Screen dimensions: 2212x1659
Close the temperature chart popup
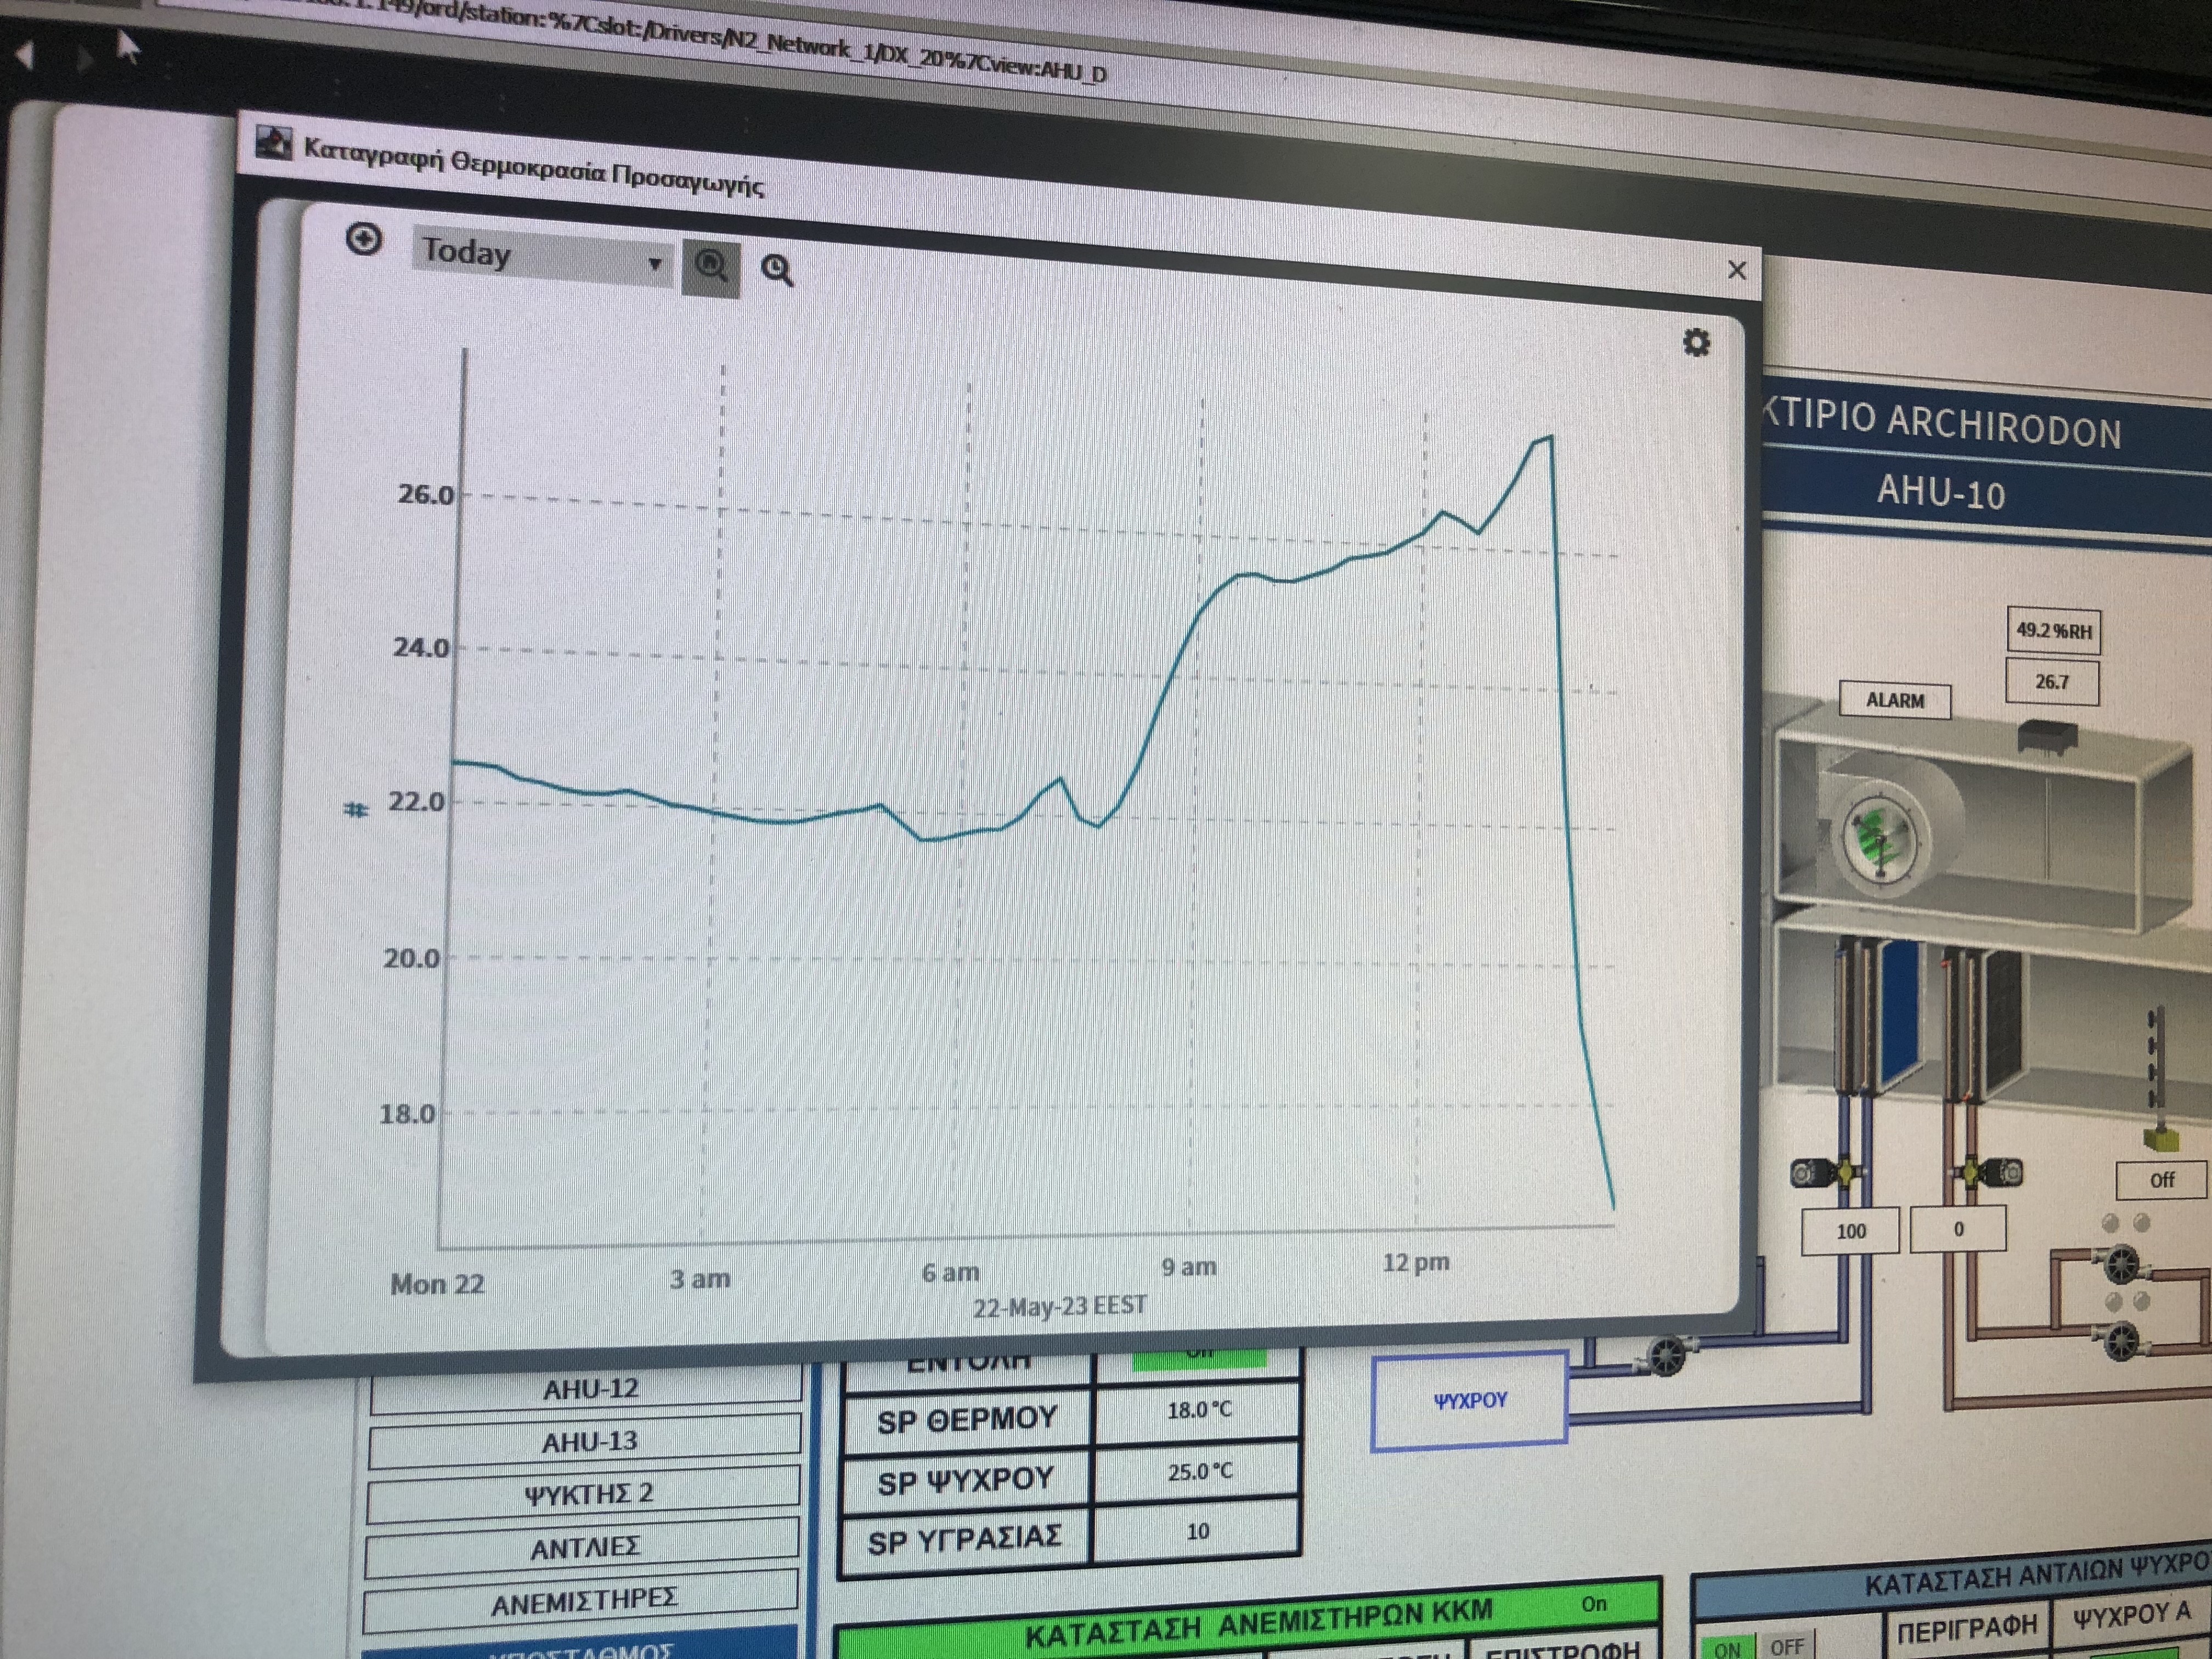coord(1737,270)
